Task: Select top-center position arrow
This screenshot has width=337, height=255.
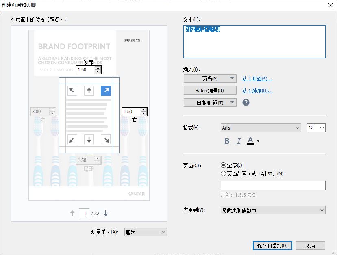Action: point(89,91)
